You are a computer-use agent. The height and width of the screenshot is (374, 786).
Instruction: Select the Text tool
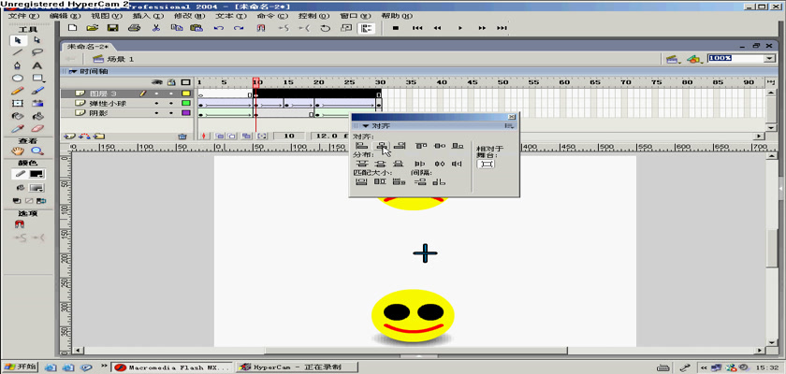tap(37, 65)
